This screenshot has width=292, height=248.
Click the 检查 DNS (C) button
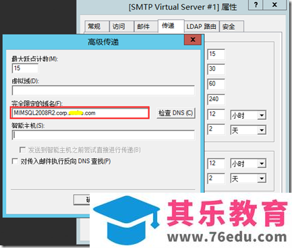pos(175,113)
